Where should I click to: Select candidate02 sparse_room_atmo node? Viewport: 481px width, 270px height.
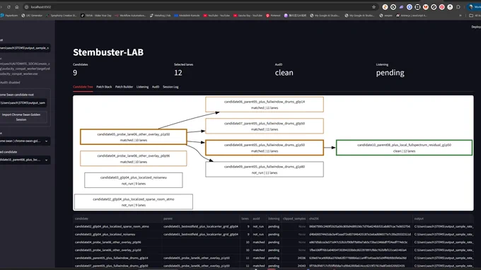(134, 201)
